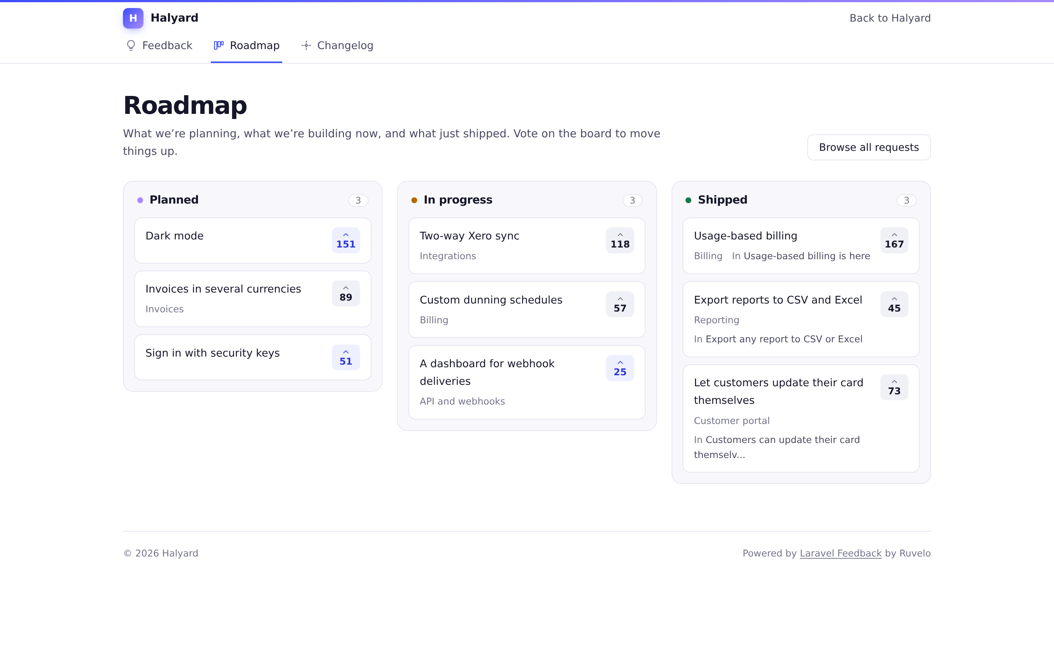Open the Feedback tab
The height and width of the screenshot is (659, 1054).
[159, 46]
